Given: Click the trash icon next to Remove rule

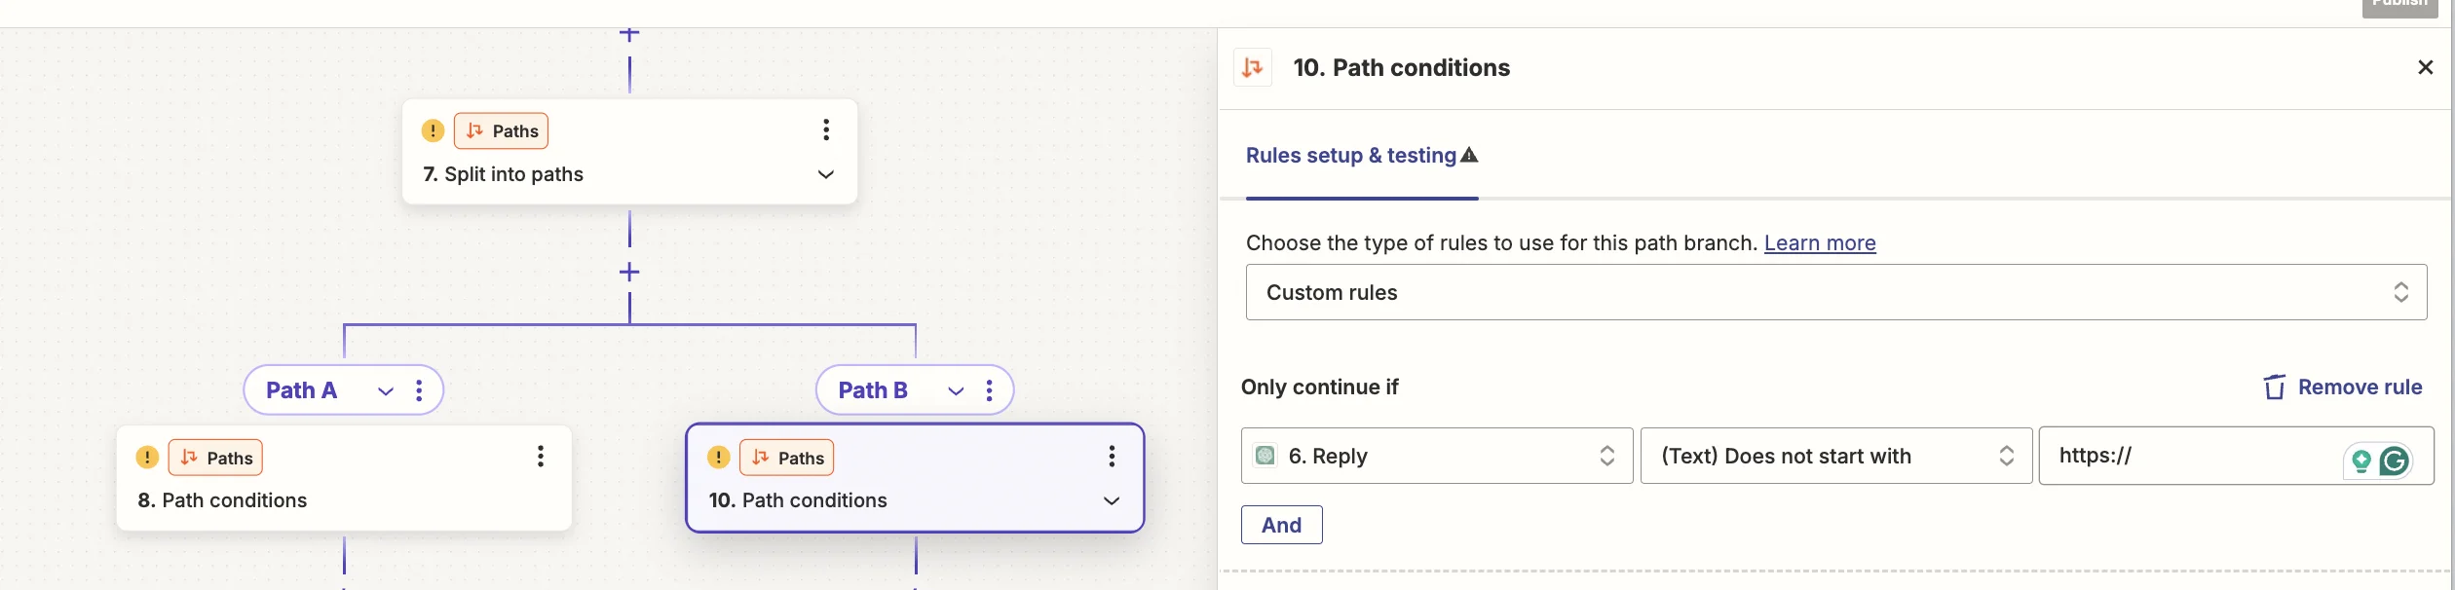Looking at the screenshot, I should point(2274,387).
